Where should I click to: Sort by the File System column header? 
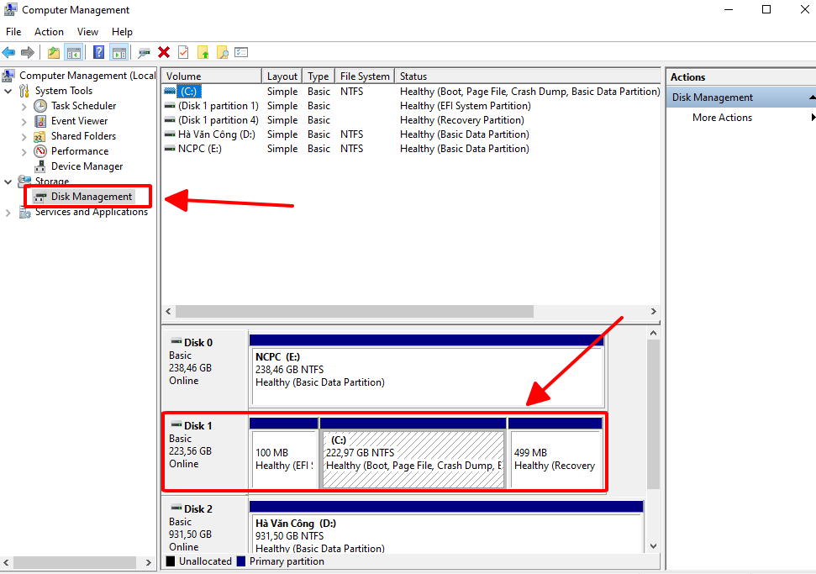click(365, 76)
